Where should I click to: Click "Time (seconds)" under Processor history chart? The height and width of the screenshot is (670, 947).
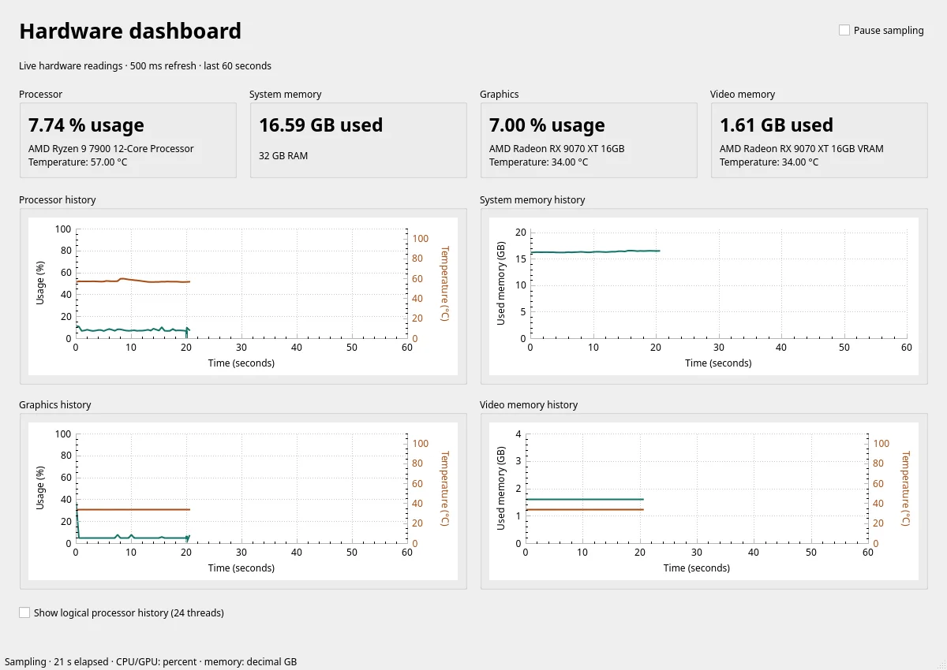(x=241, y=363)
